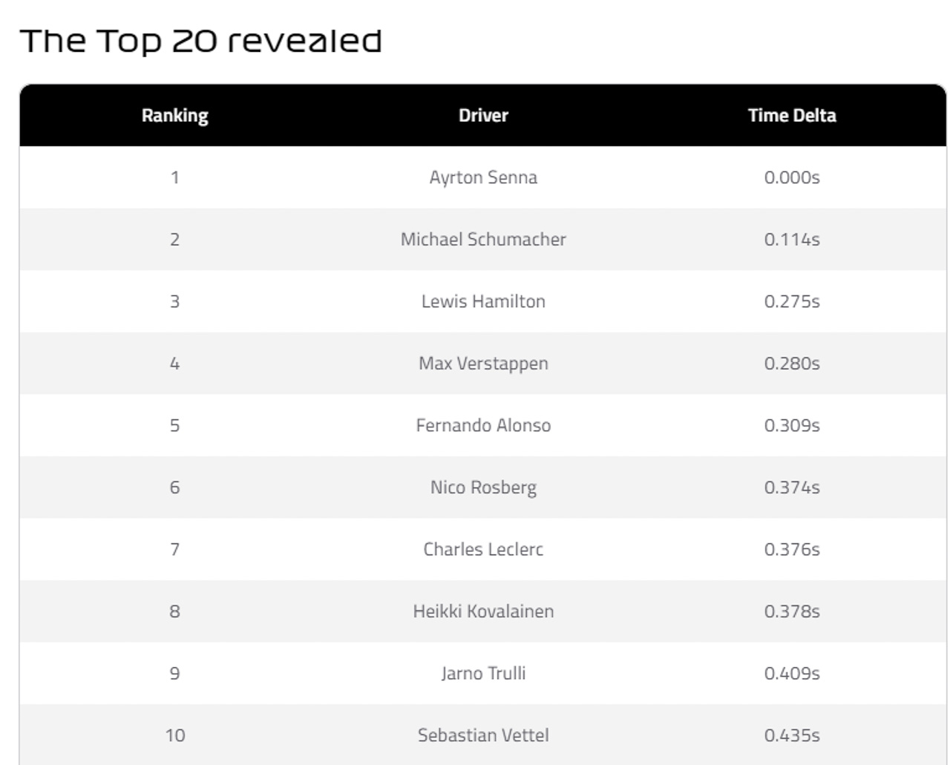The height and width of the screenshot is (765, 950).
Task: Select Heikki Kovalainen in the table
Action: coord(483,611)
